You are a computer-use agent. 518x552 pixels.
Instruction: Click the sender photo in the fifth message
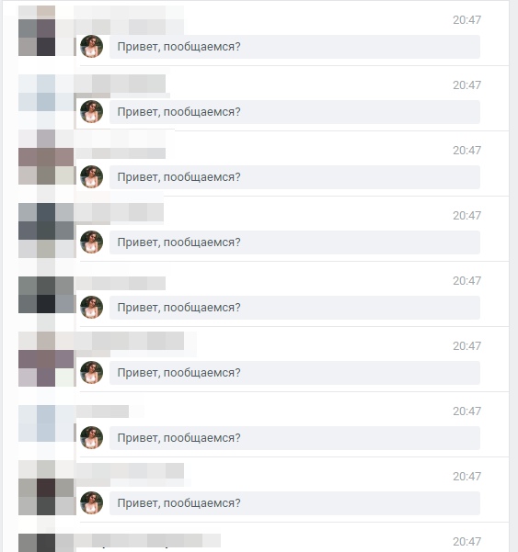92,308
